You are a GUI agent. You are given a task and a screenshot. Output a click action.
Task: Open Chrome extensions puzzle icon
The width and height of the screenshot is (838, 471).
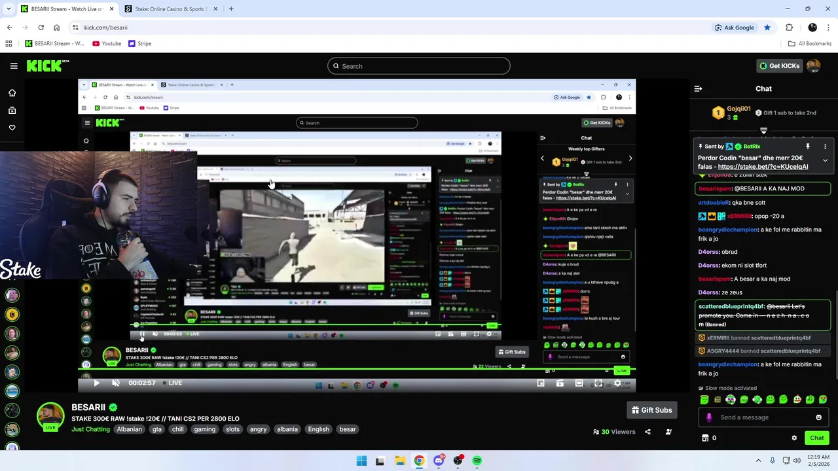click(x=789, y=27)
